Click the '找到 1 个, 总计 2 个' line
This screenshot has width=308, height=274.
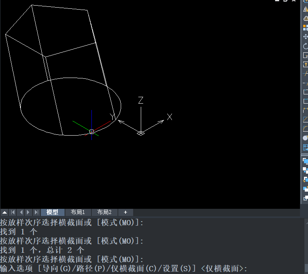coord(42,250)
